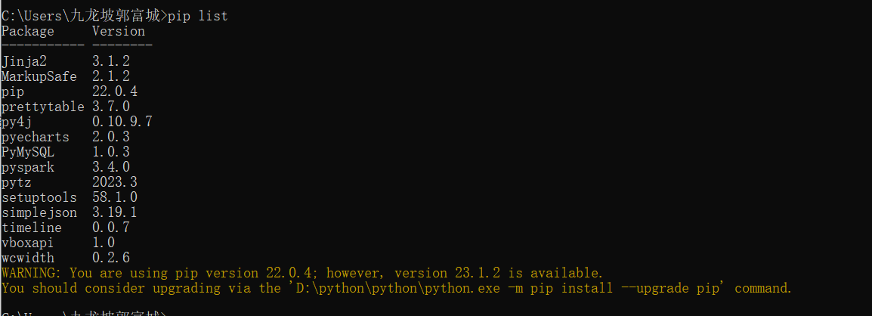Click the Jinja2 package name

[x=24, y=61]
